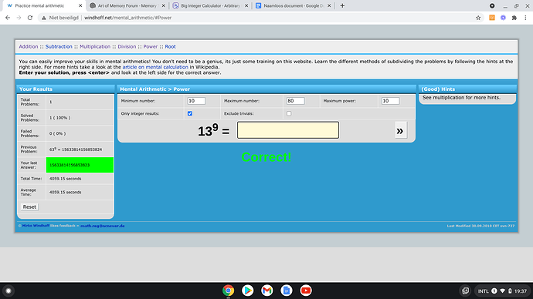Go back in browser history

(8, 18)
